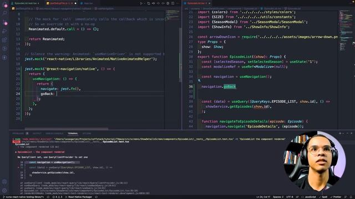Click Spaces: 2 indentation setting
Image resolution: width=355 pixels, height=199 pixels.
pos(278,197)
